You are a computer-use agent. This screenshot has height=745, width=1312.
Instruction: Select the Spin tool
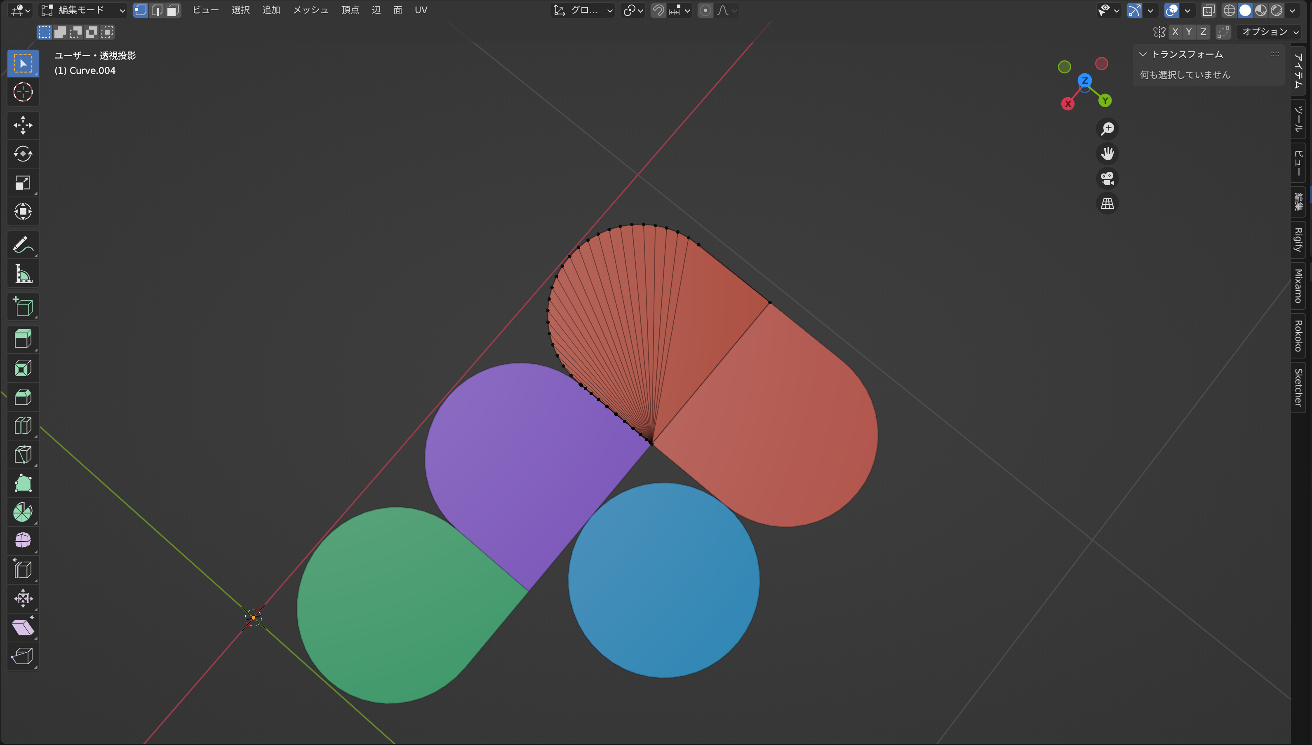[23, 512]
